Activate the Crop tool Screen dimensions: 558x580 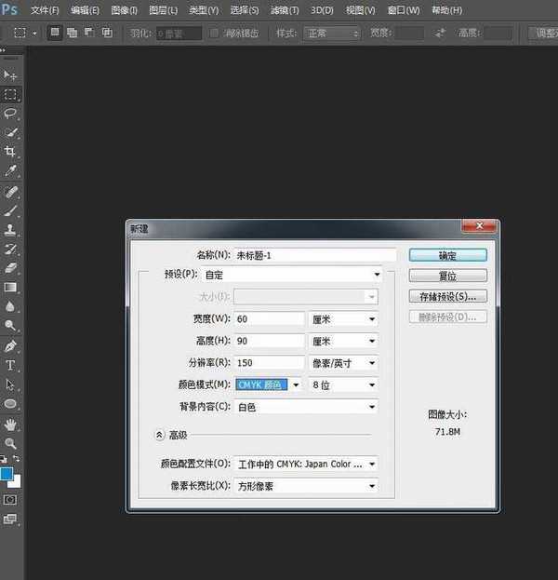(11, 152)
